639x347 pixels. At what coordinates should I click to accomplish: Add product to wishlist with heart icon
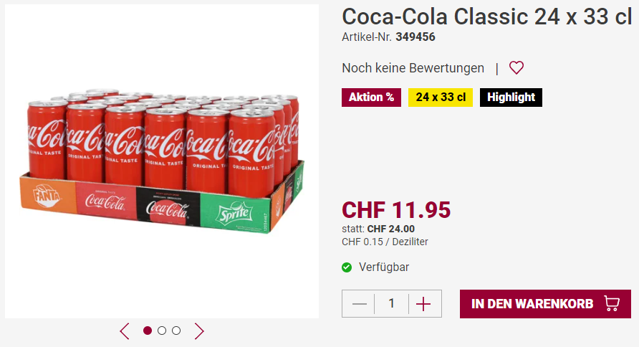pyautogui.click(x=517, y=68)
